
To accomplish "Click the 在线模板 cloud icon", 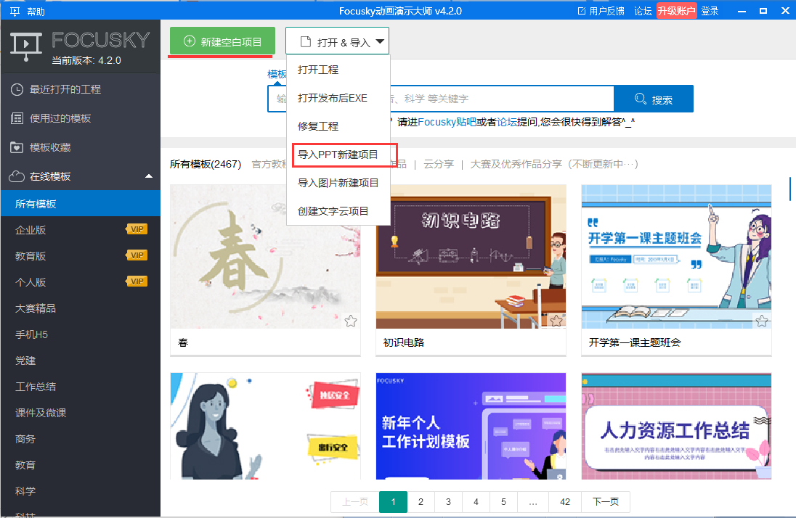I will [x=16, y=176].
